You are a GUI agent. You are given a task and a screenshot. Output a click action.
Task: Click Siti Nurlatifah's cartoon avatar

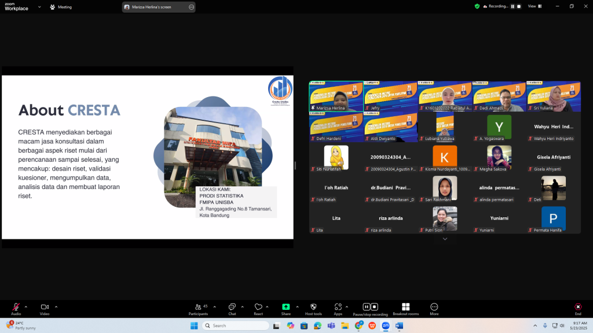(336, 157)
